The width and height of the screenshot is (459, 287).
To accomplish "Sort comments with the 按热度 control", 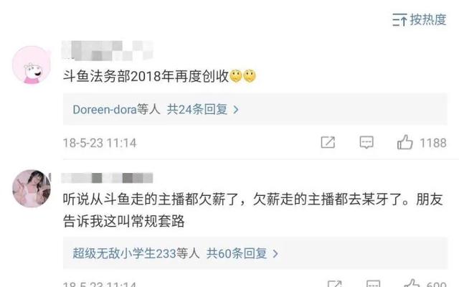I will [419, 19].
